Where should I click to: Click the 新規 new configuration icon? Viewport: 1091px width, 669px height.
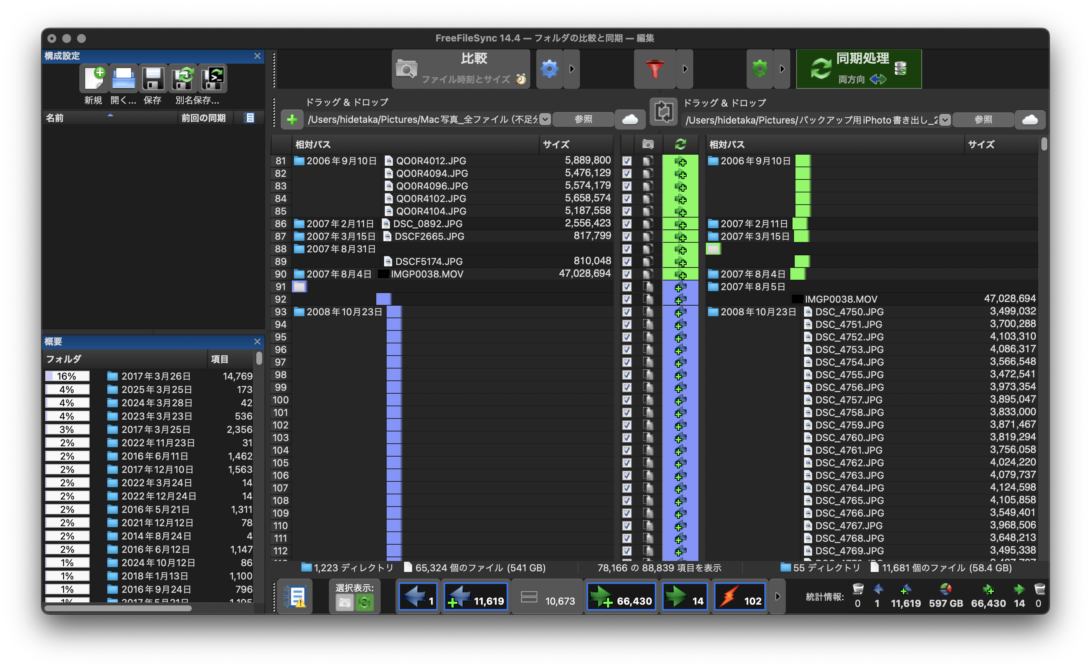(x=93, y=79)
